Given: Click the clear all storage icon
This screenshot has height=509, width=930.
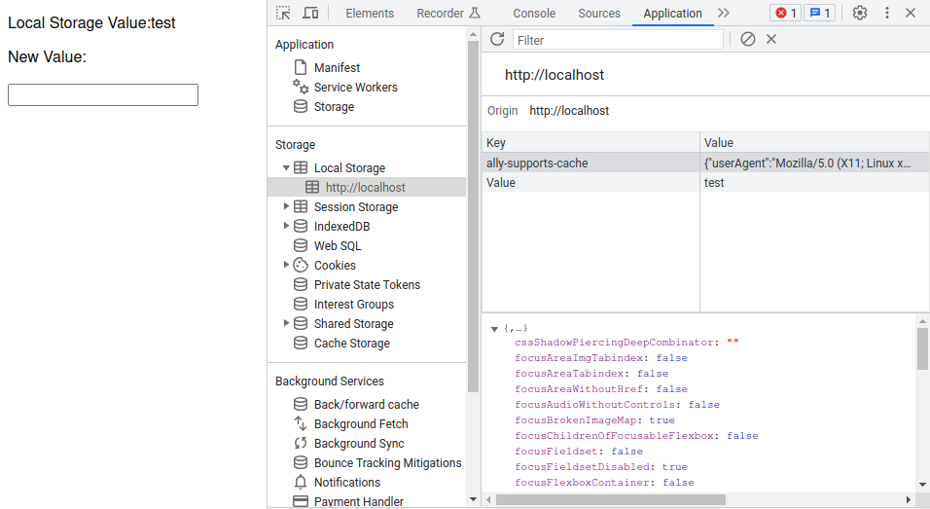Looking at the screenshot, I should point(747,39).
